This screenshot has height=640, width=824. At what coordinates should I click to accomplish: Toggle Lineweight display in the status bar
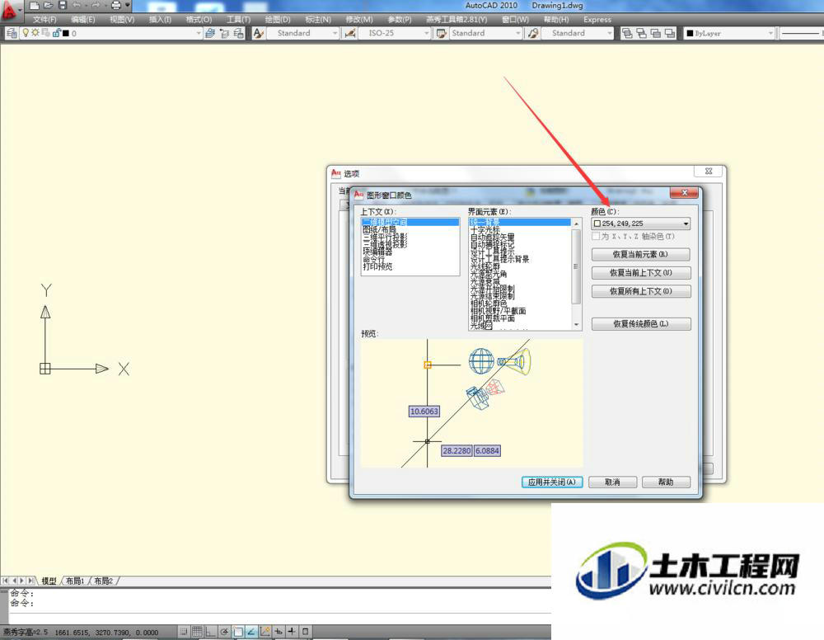click(292, 632)
